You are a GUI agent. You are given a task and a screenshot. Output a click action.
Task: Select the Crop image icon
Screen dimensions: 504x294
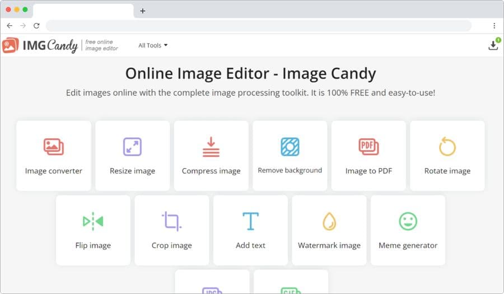[172, 221]
